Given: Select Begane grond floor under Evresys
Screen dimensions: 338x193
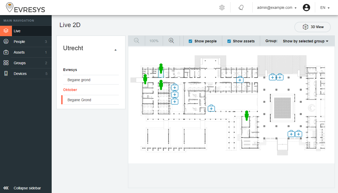Looking at the screenshot, I should (x=79, y=80).
